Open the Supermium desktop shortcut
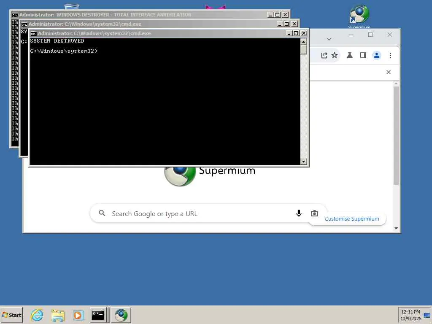432x324 pixels. pos(359,16)
